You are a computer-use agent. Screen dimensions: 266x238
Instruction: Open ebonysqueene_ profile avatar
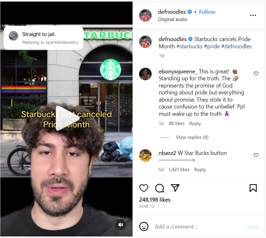[x=145, y=74]
